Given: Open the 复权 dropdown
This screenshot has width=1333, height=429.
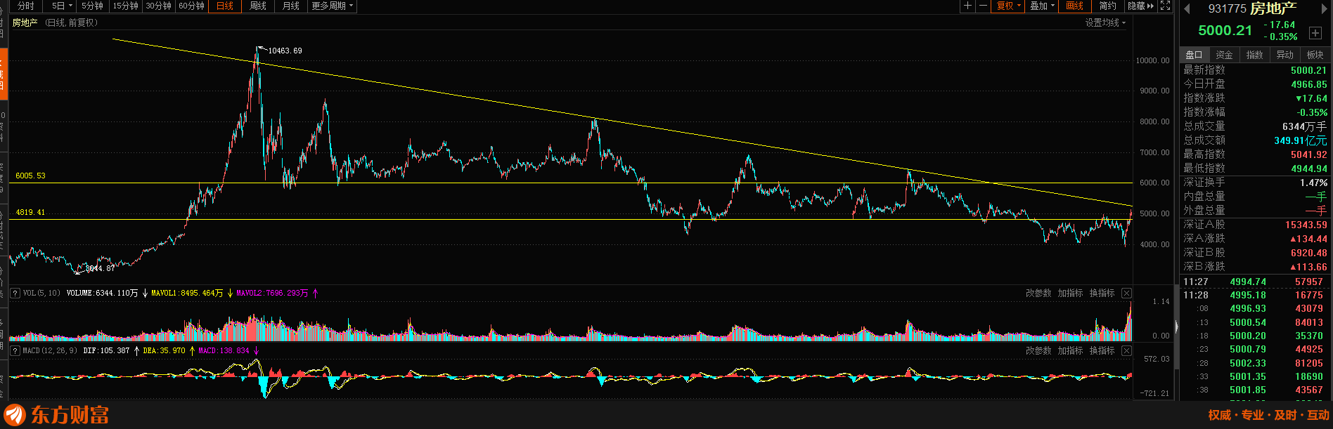Looking at the screenshot, I should point(1008,6).
